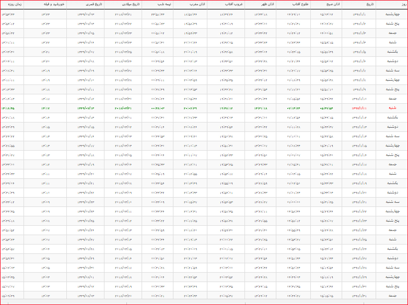Select the date cell ۱۳۹۷/۱/۱۰
The width and height of the screenshot is (408, 305).
point(359,99)
